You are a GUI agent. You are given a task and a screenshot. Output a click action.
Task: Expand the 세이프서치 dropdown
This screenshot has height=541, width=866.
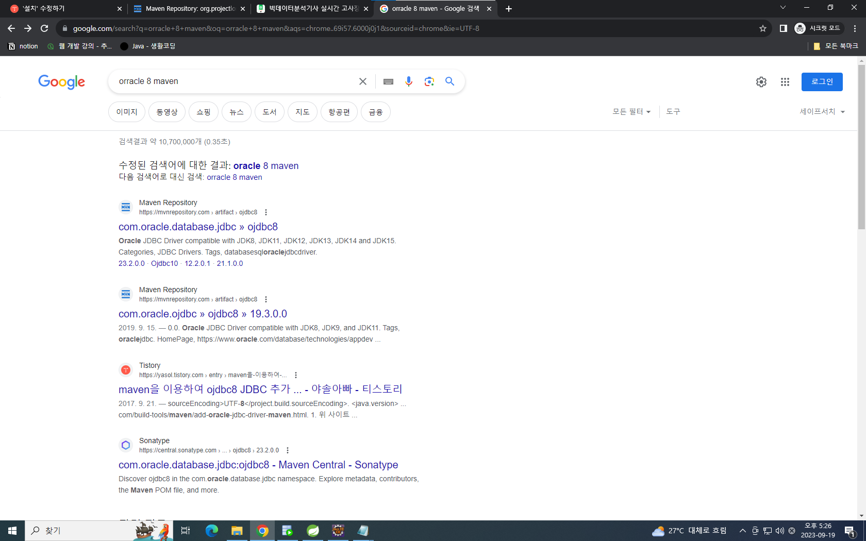click(822, 112)
